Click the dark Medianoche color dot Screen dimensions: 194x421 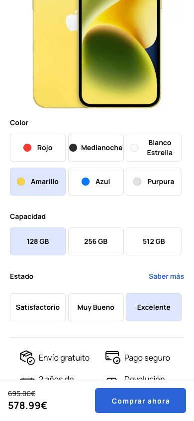73,148
